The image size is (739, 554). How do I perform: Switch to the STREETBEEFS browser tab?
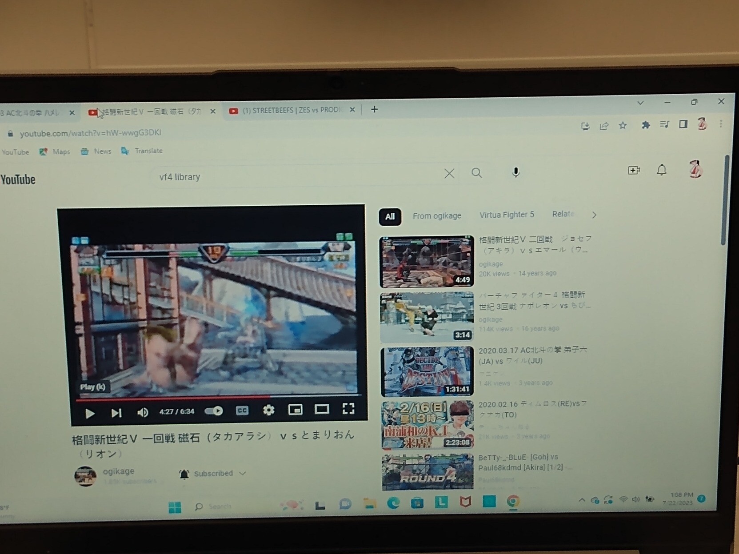tap(291, 110)
